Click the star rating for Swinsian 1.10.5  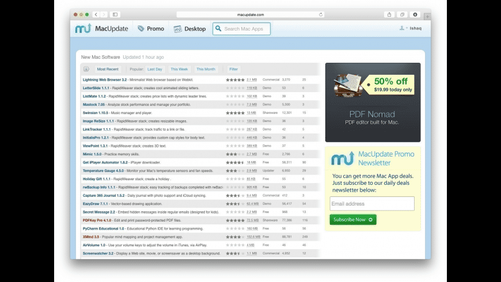pyautogui.click(x=235, y=113)
